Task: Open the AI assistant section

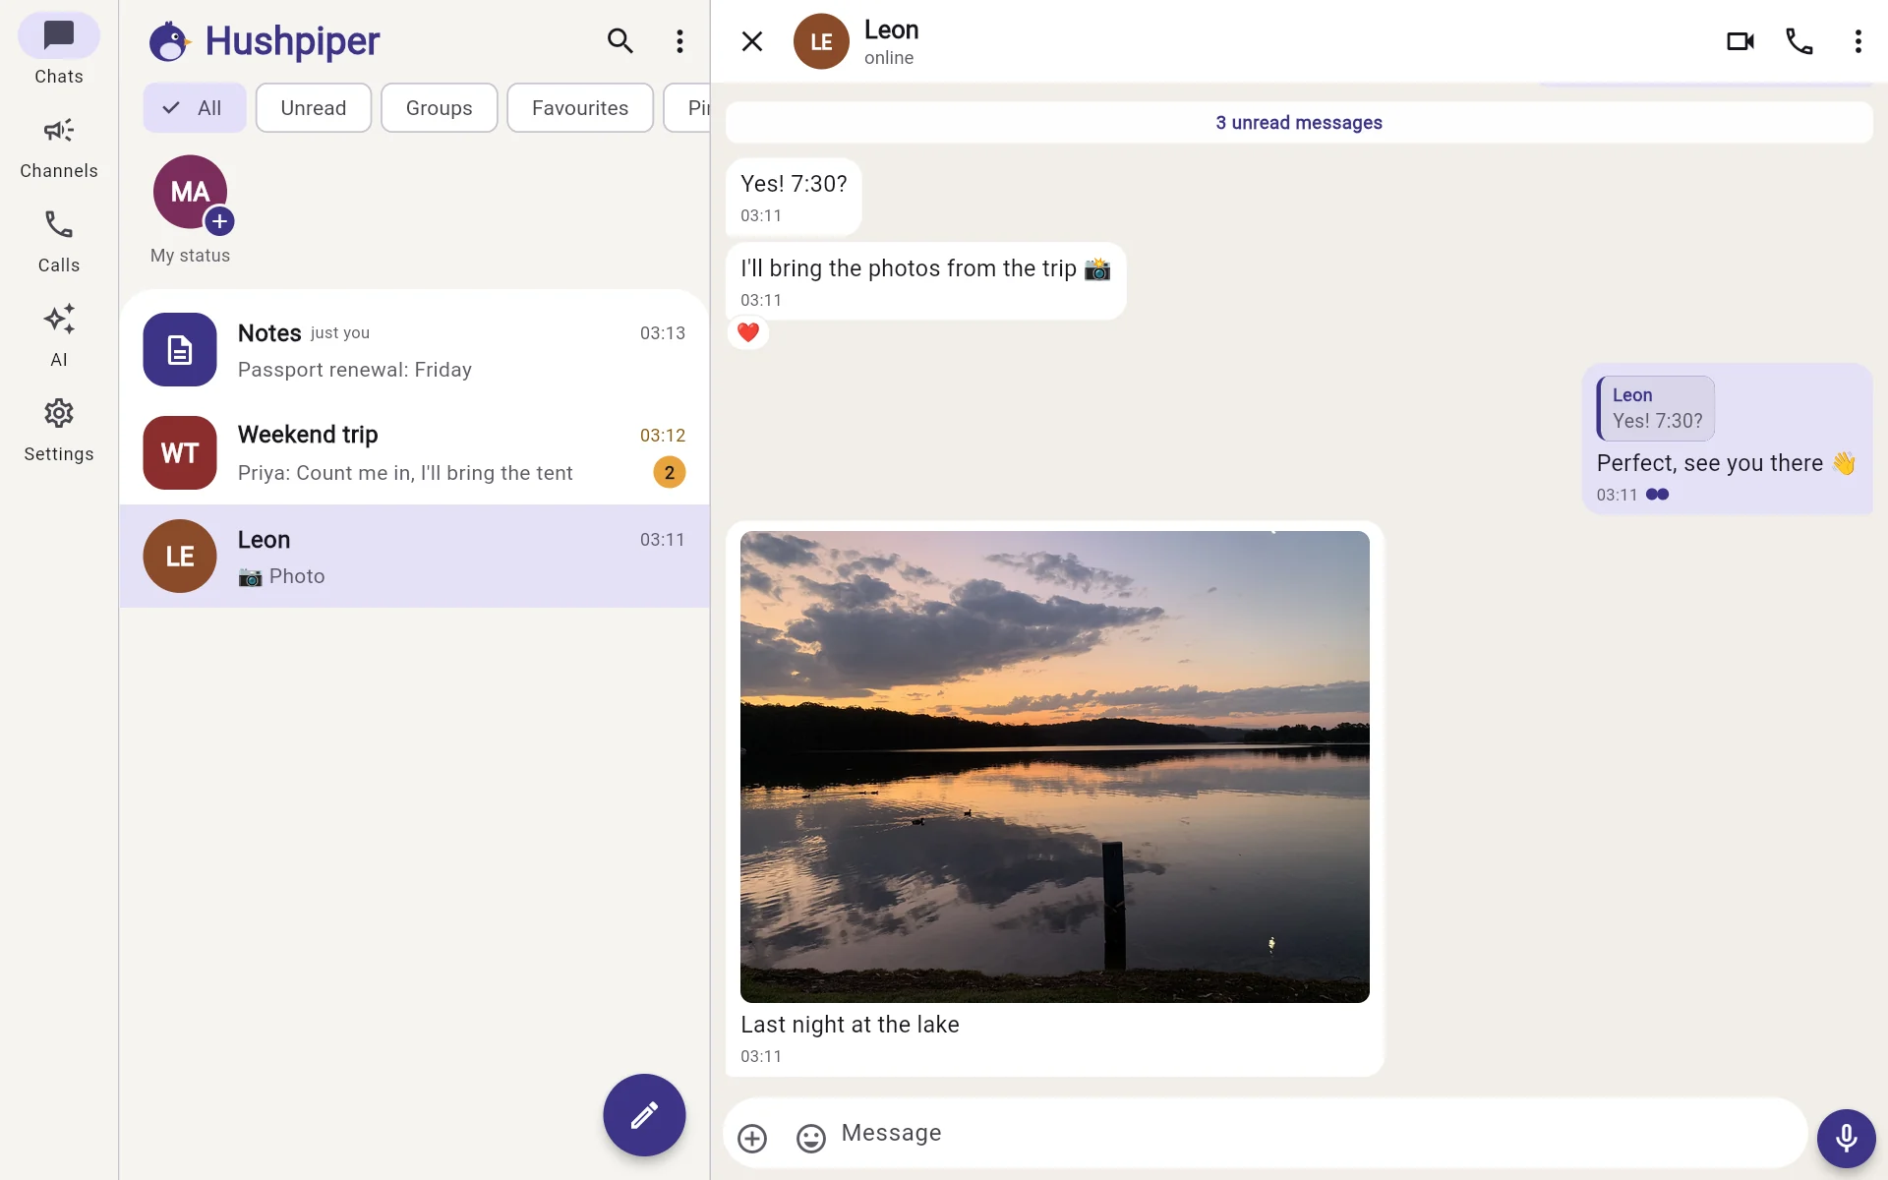Action: click(x=59, y=336)
